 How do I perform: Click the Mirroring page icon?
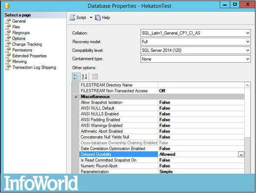(8, 61)
